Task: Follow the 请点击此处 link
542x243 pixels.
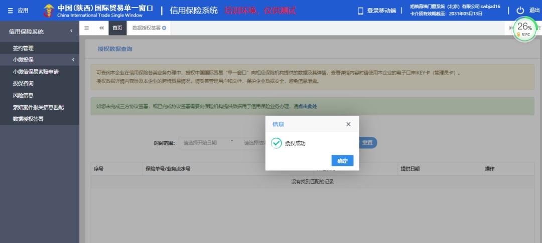Action: [x=305, y=106]
